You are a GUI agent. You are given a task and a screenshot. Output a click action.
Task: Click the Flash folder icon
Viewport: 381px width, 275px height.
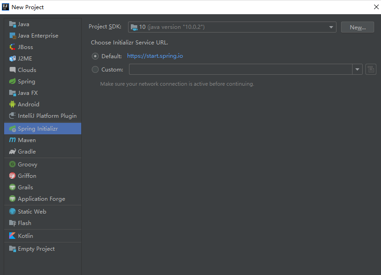[12, 223]
